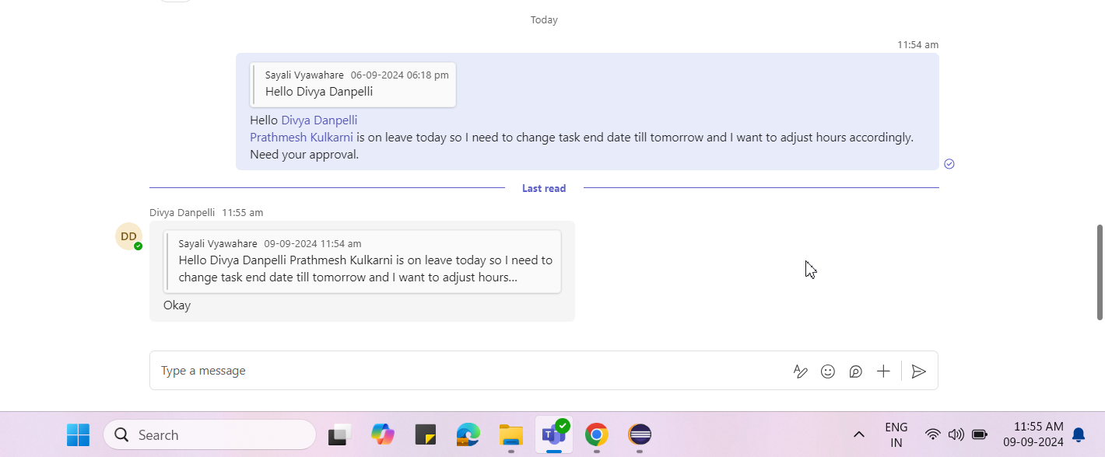Click the 11:54 am sent timestamp
Viewport: 1105px width, 457px height.
pos(917,45)
